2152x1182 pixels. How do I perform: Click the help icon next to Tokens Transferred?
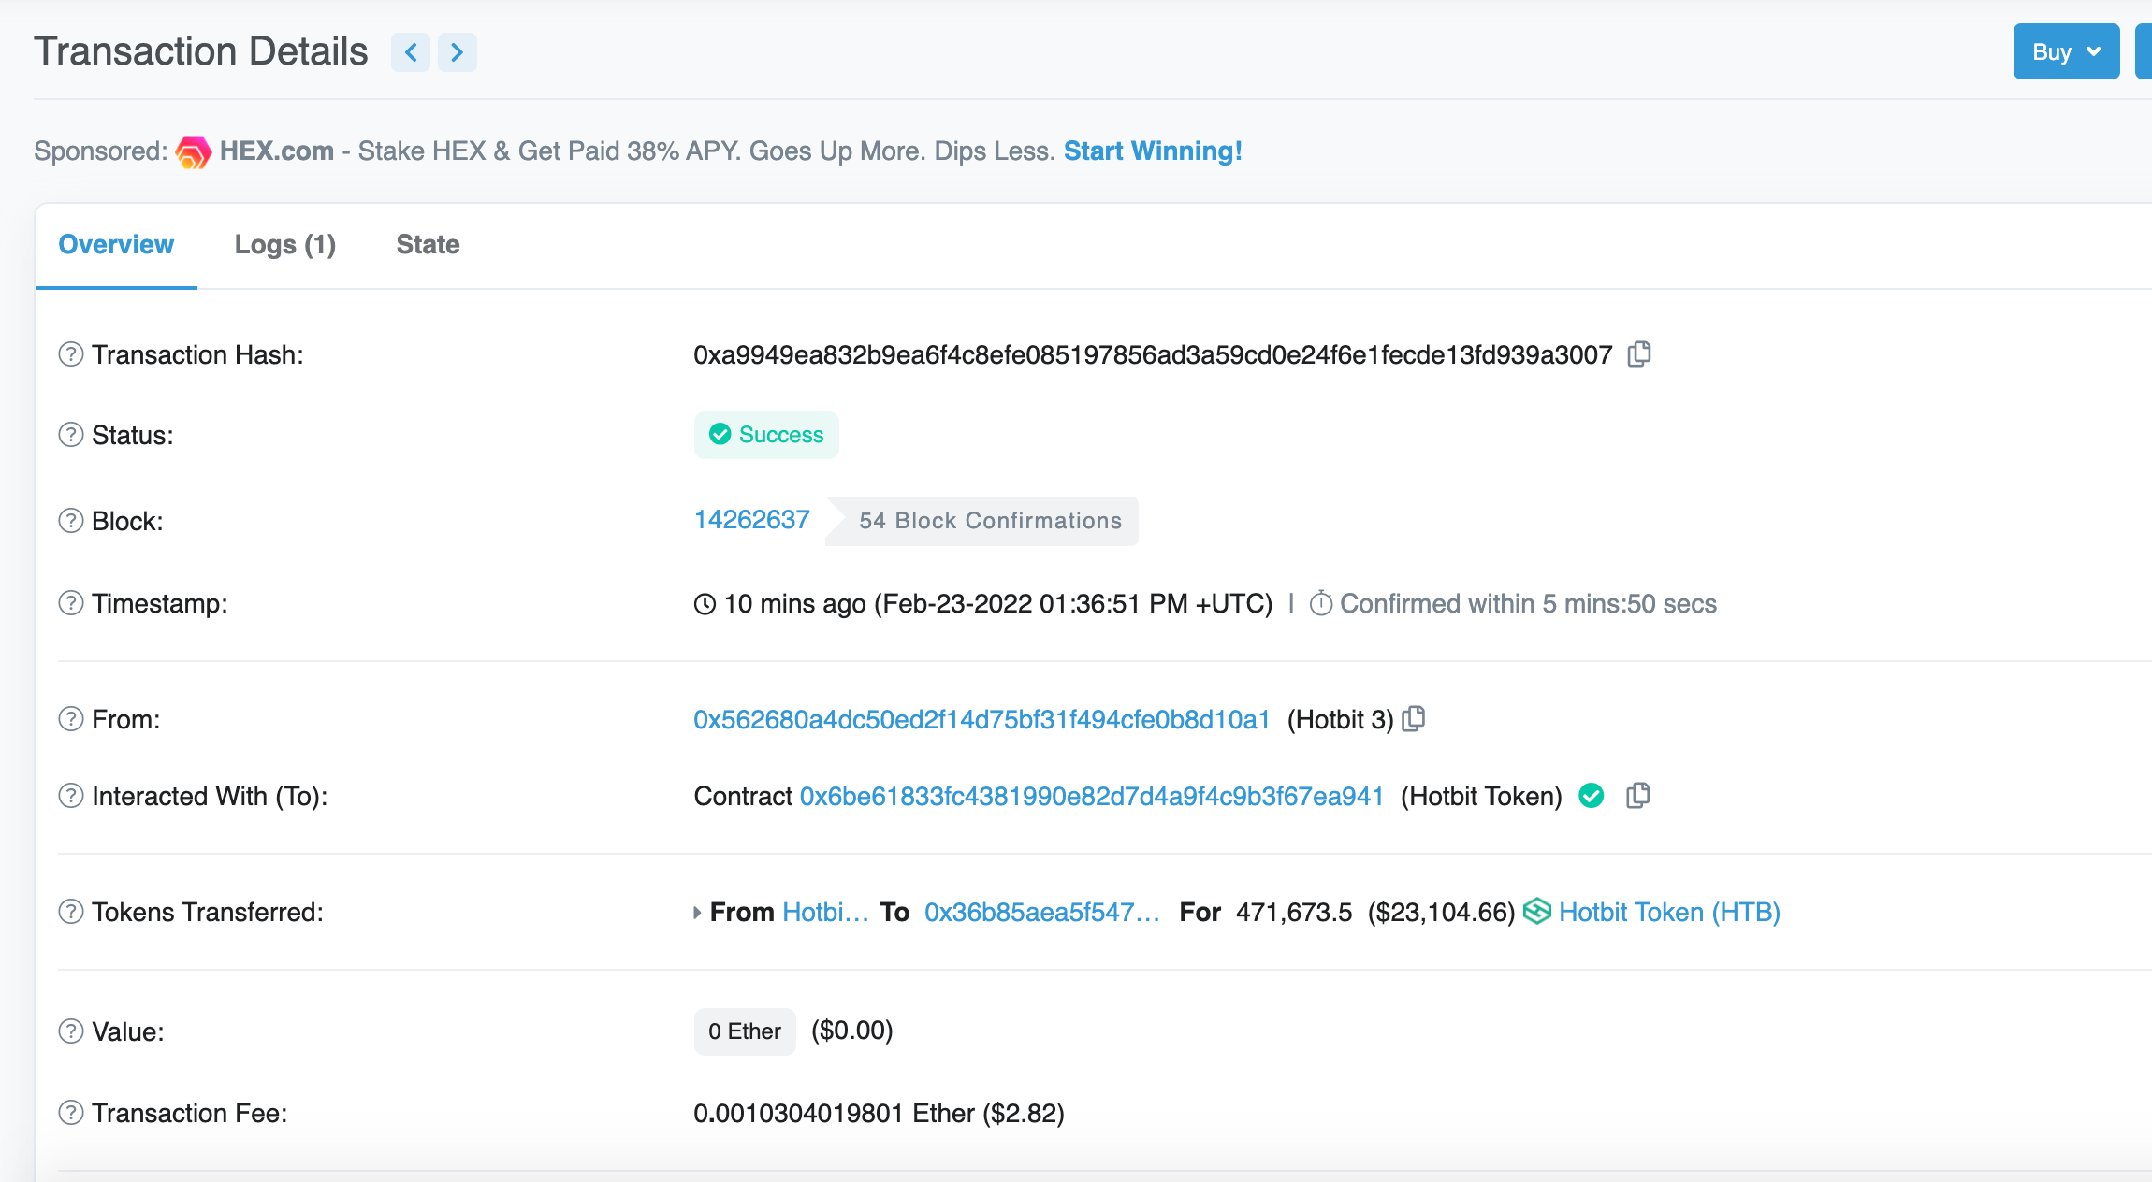pos(71,912)
